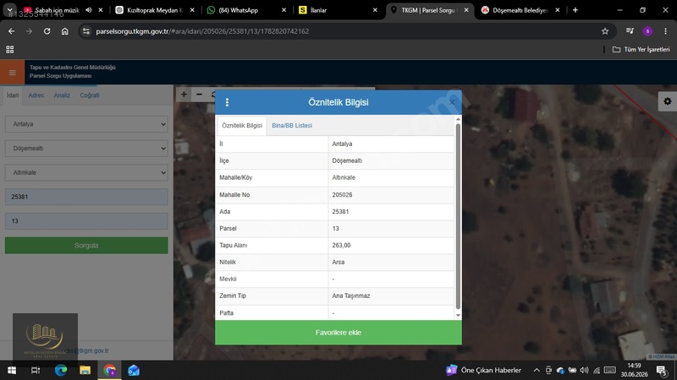This screenshot has height=380, width=677.
Task: Switch to İdari tab
Action: (13, 95)
